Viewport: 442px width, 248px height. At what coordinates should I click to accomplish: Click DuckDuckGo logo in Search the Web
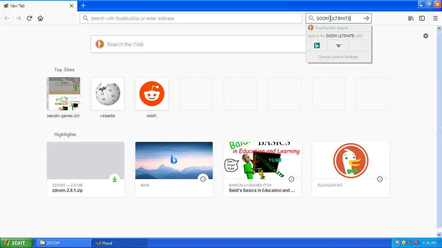(x=100, y=44)
